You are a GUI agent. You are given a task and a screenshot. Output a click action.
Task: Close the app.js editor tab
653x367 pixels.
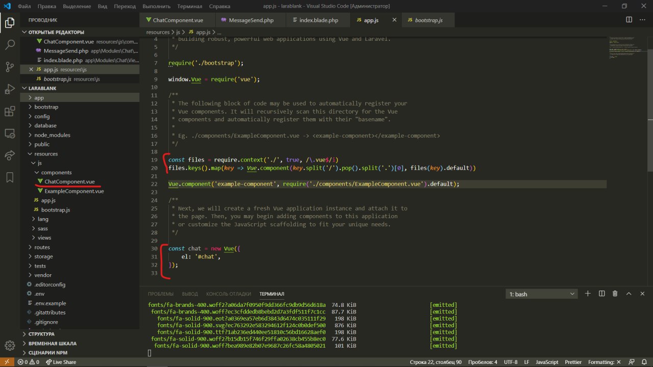(x=394, y=20)
